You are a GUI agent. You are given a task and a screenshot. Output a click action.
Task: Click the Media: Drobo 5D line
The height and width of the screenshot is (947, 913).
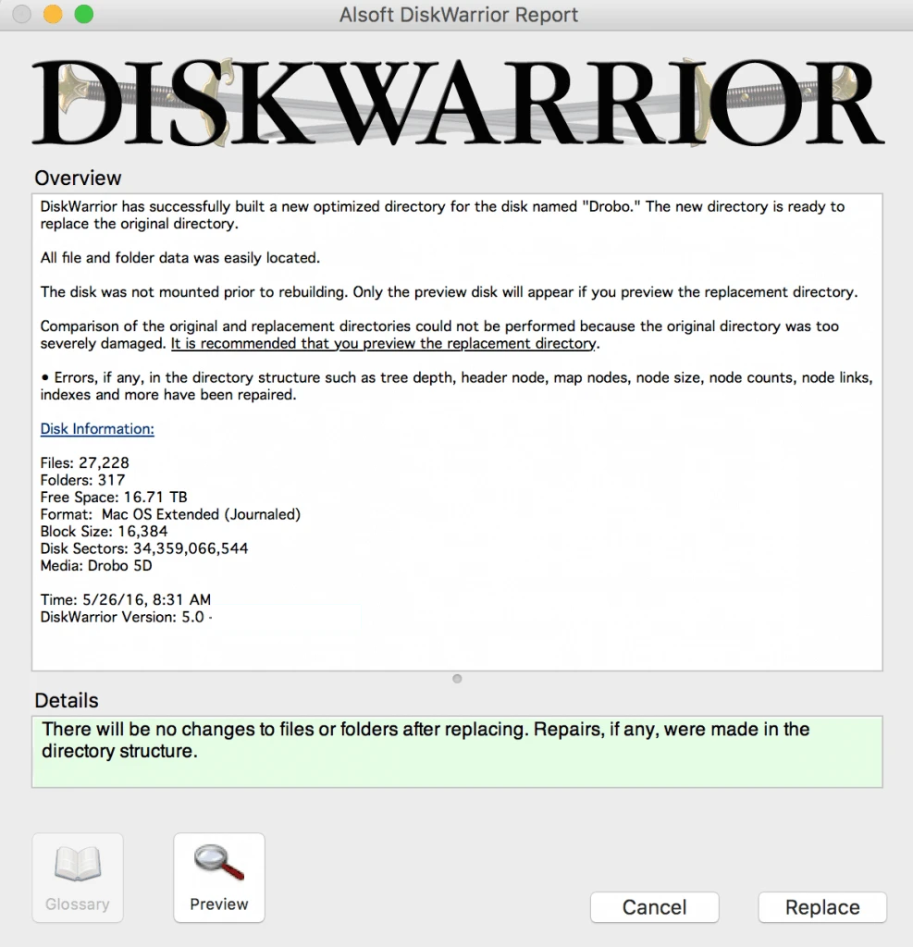96,566
